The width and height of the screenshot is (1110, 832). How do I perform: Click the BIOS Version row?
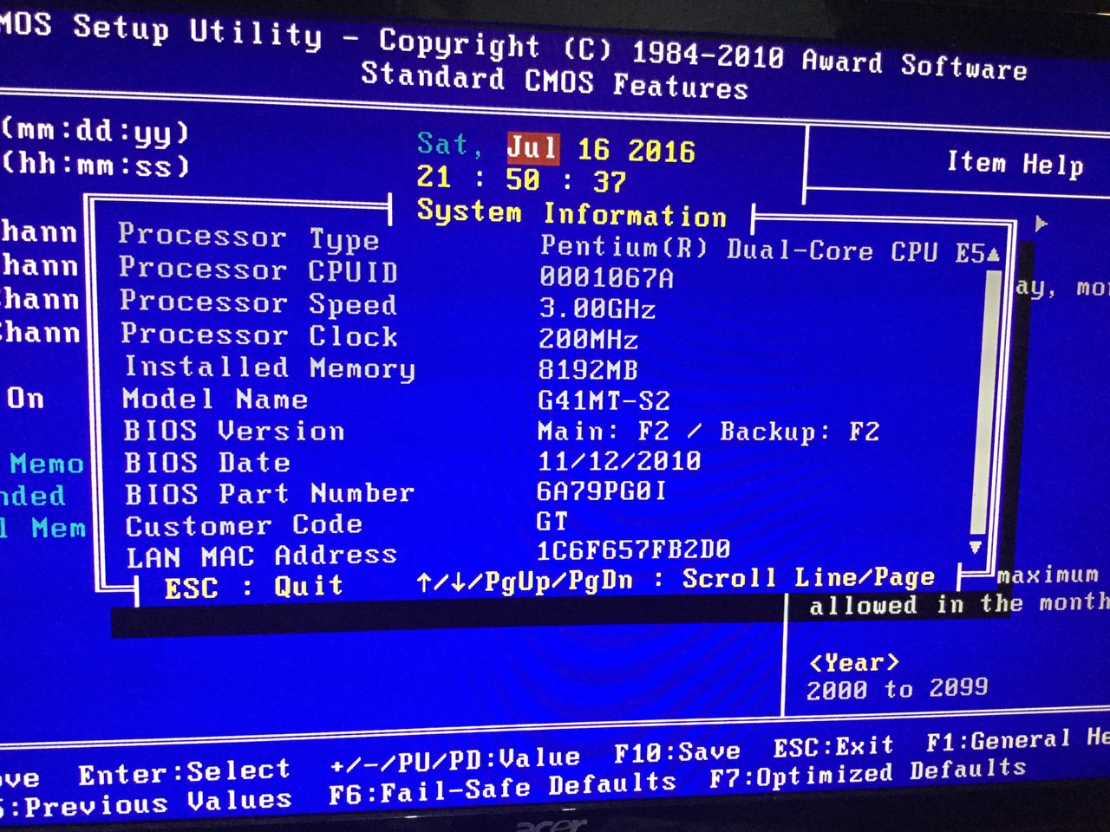pyautogui.click(x=234, y=431)
